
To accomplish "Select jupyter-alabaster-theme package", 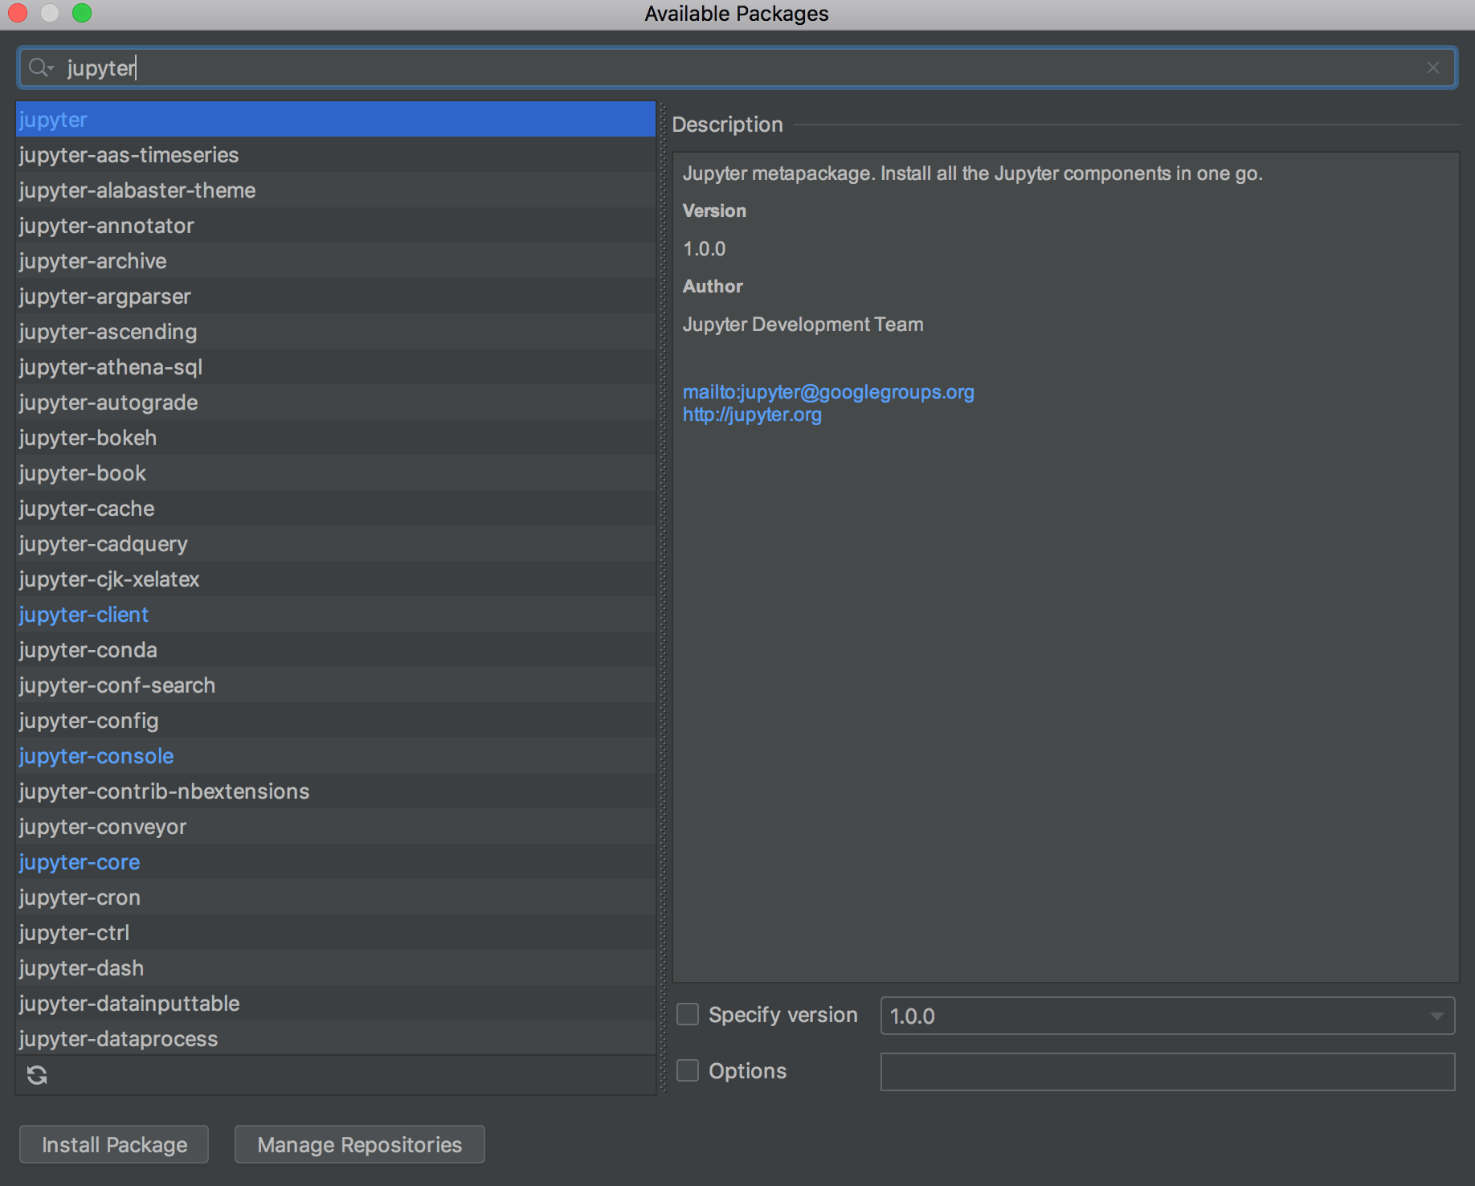I will coord(336,190).
